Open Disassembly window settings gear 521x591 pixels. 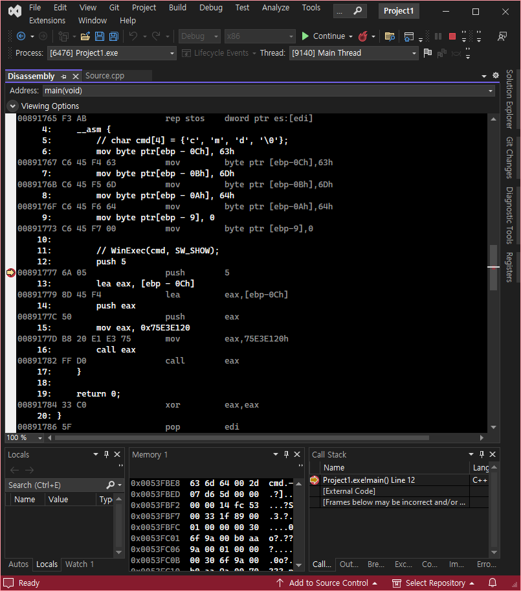point(496,75)
